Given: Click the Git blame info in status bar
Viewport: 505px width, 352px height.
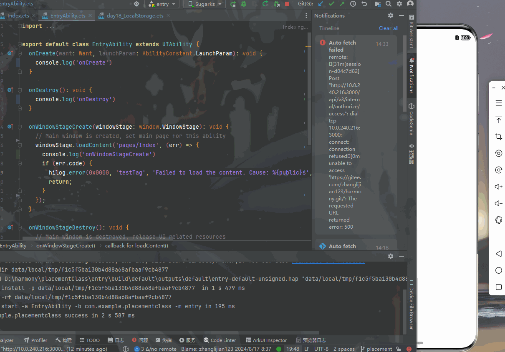Looking at the screenshot, I should (x=226, y=349).
